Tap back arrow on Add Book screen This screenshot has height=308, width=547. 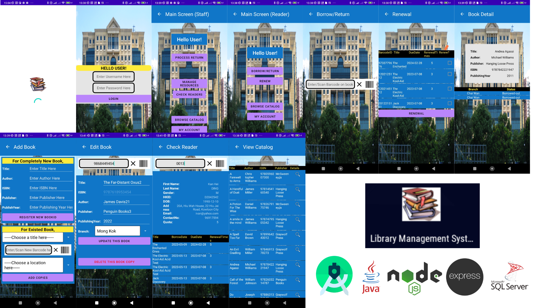8,147
